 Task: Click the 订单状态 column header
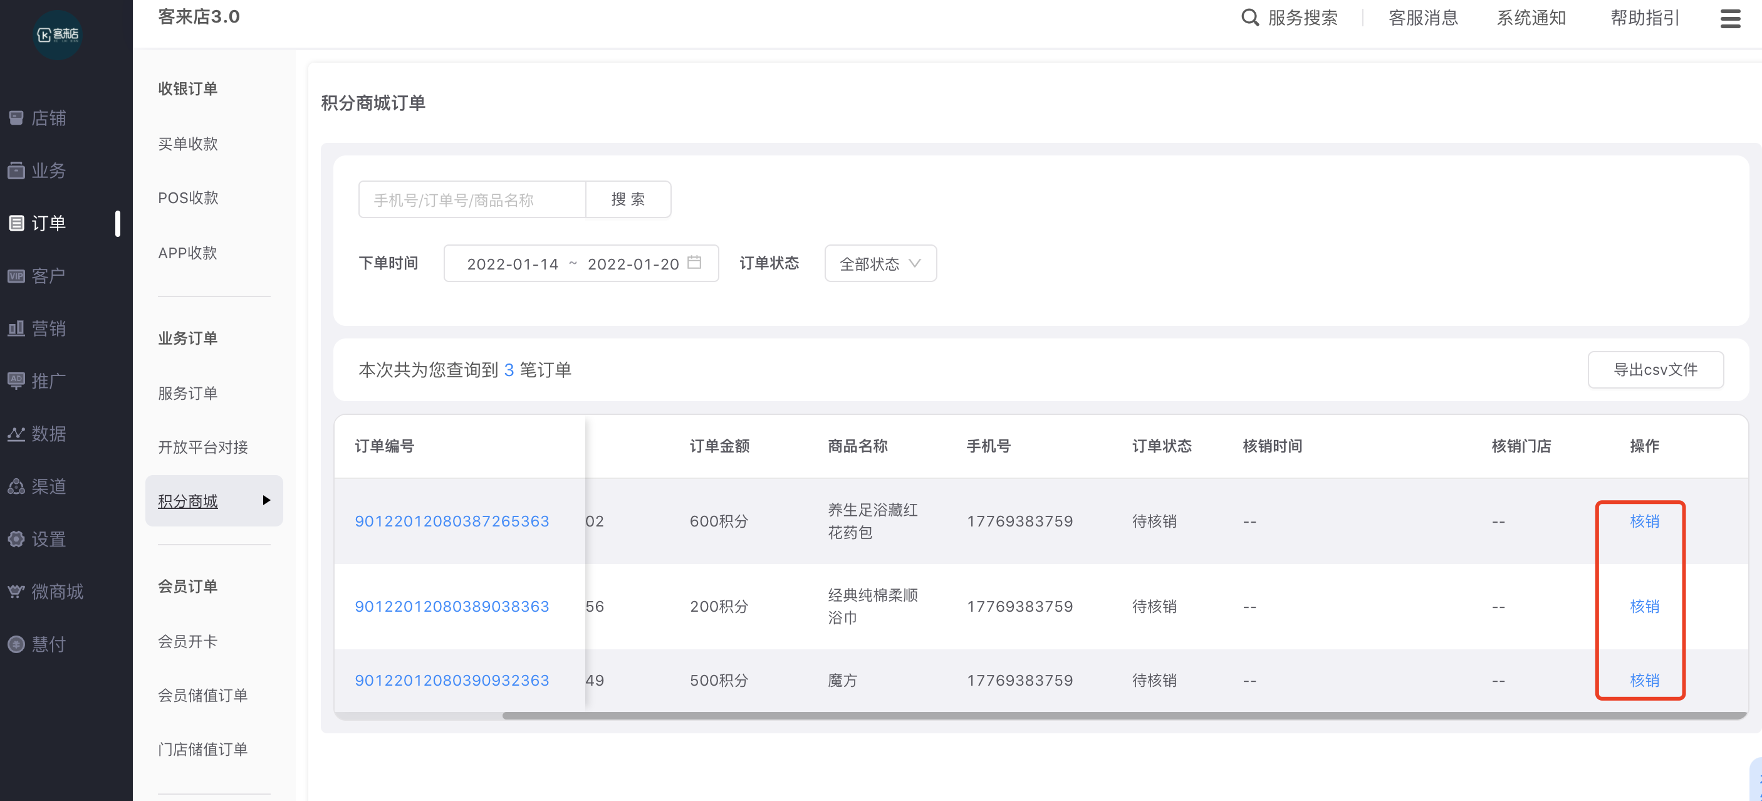coord(1162,446)
